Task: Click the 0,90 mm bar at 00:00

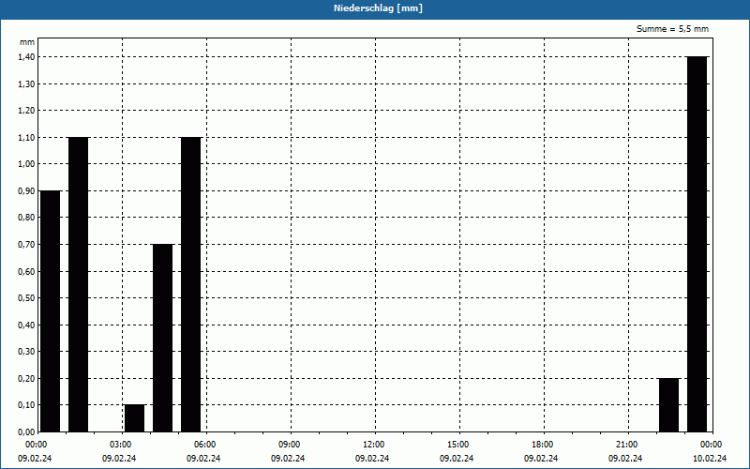Action: (x=51, y=311)
